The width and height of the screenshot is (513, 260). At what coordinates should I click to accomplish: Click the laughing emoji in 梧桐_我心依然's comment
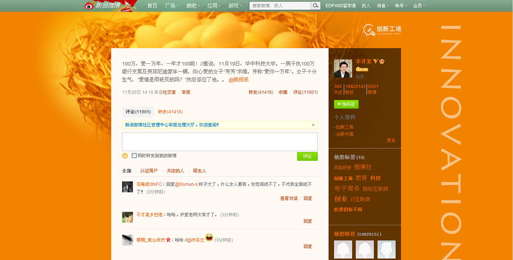[x=209, y=237]
